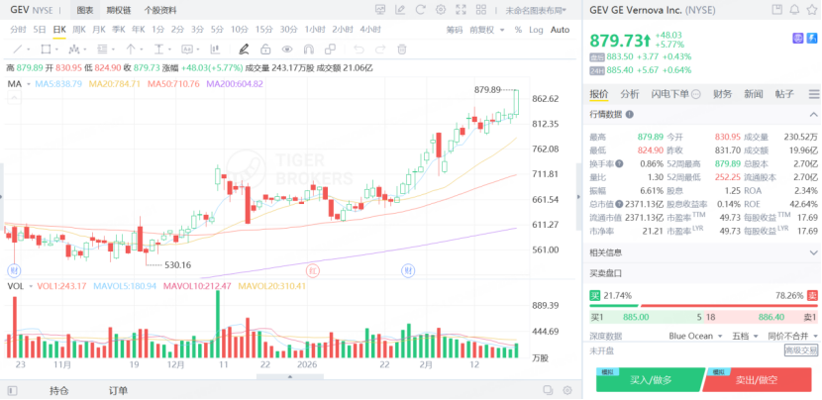Click the overlapping squares copy-drawing icon
Viewport: 822px width, 400px height.
coord(330,50)
